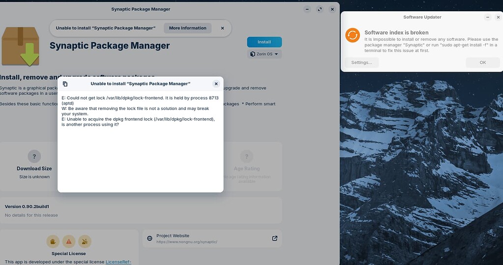Confirm OK in Software Updater
The width and height of the screenshot is (503, 265).
(483, 62)
